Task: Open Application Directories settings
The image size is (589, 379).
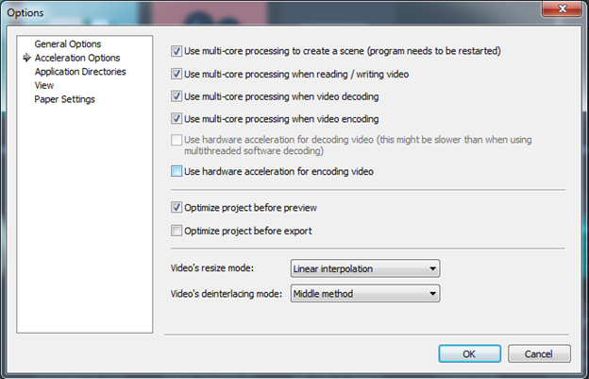Action: point(80,72)
